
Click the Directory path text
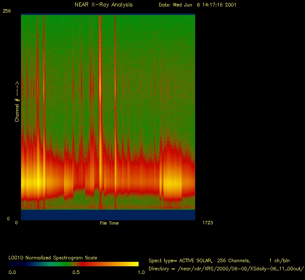click(x=226, y=269)
